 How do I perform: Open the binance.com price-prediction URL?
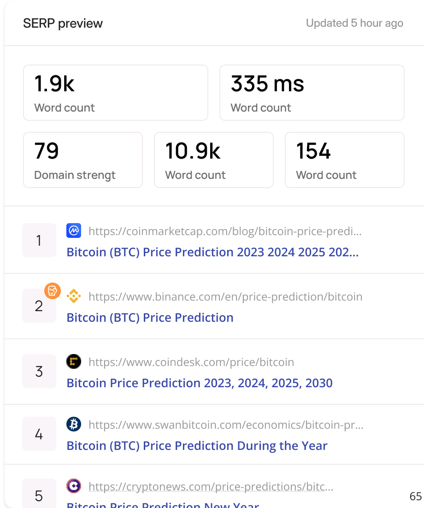click(225, 297)
